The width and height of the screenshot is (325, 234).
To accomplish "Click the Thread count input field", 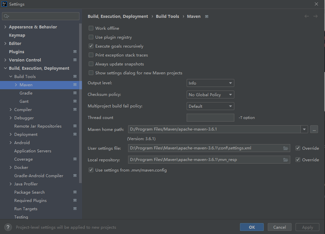I will pos(210,118).
